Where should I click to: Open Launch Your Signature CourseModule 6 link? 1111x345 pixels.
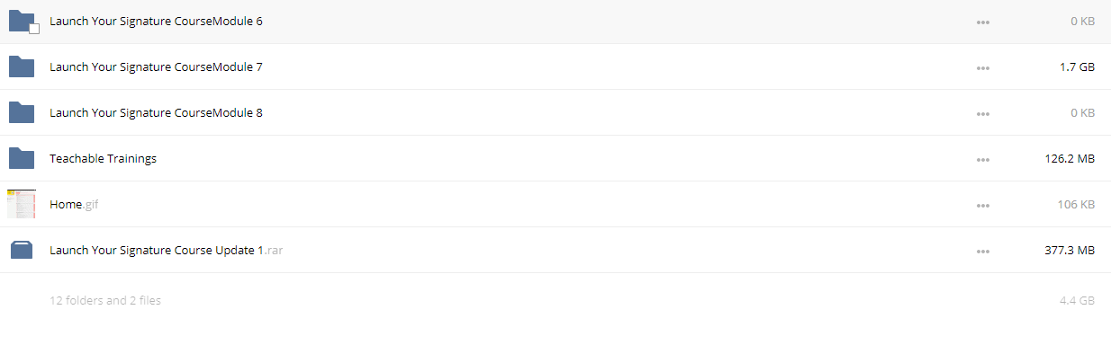156,21
